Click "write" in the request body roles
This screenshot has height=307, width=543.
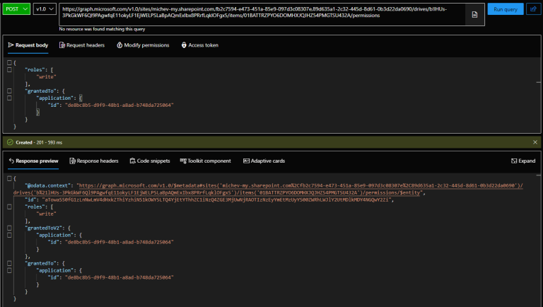point(47,77)
